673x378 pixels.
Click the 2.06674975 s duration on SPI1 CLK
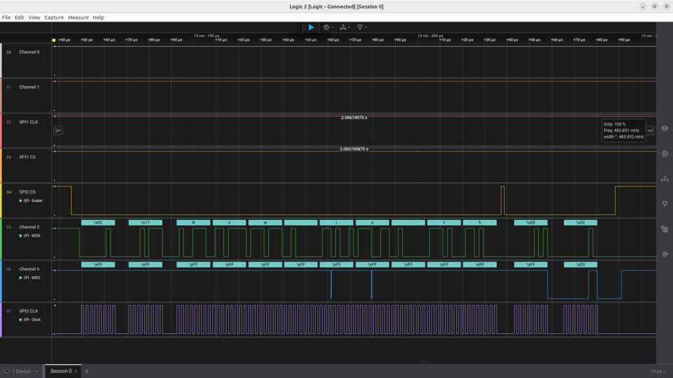pos(354,117)
